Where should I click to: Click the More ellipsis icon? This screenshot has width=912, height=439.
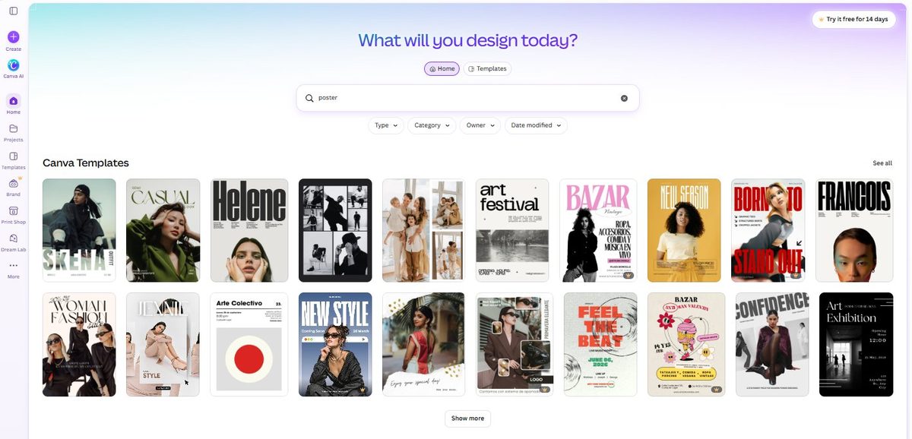pyautogui.click(x=14, y=265)
